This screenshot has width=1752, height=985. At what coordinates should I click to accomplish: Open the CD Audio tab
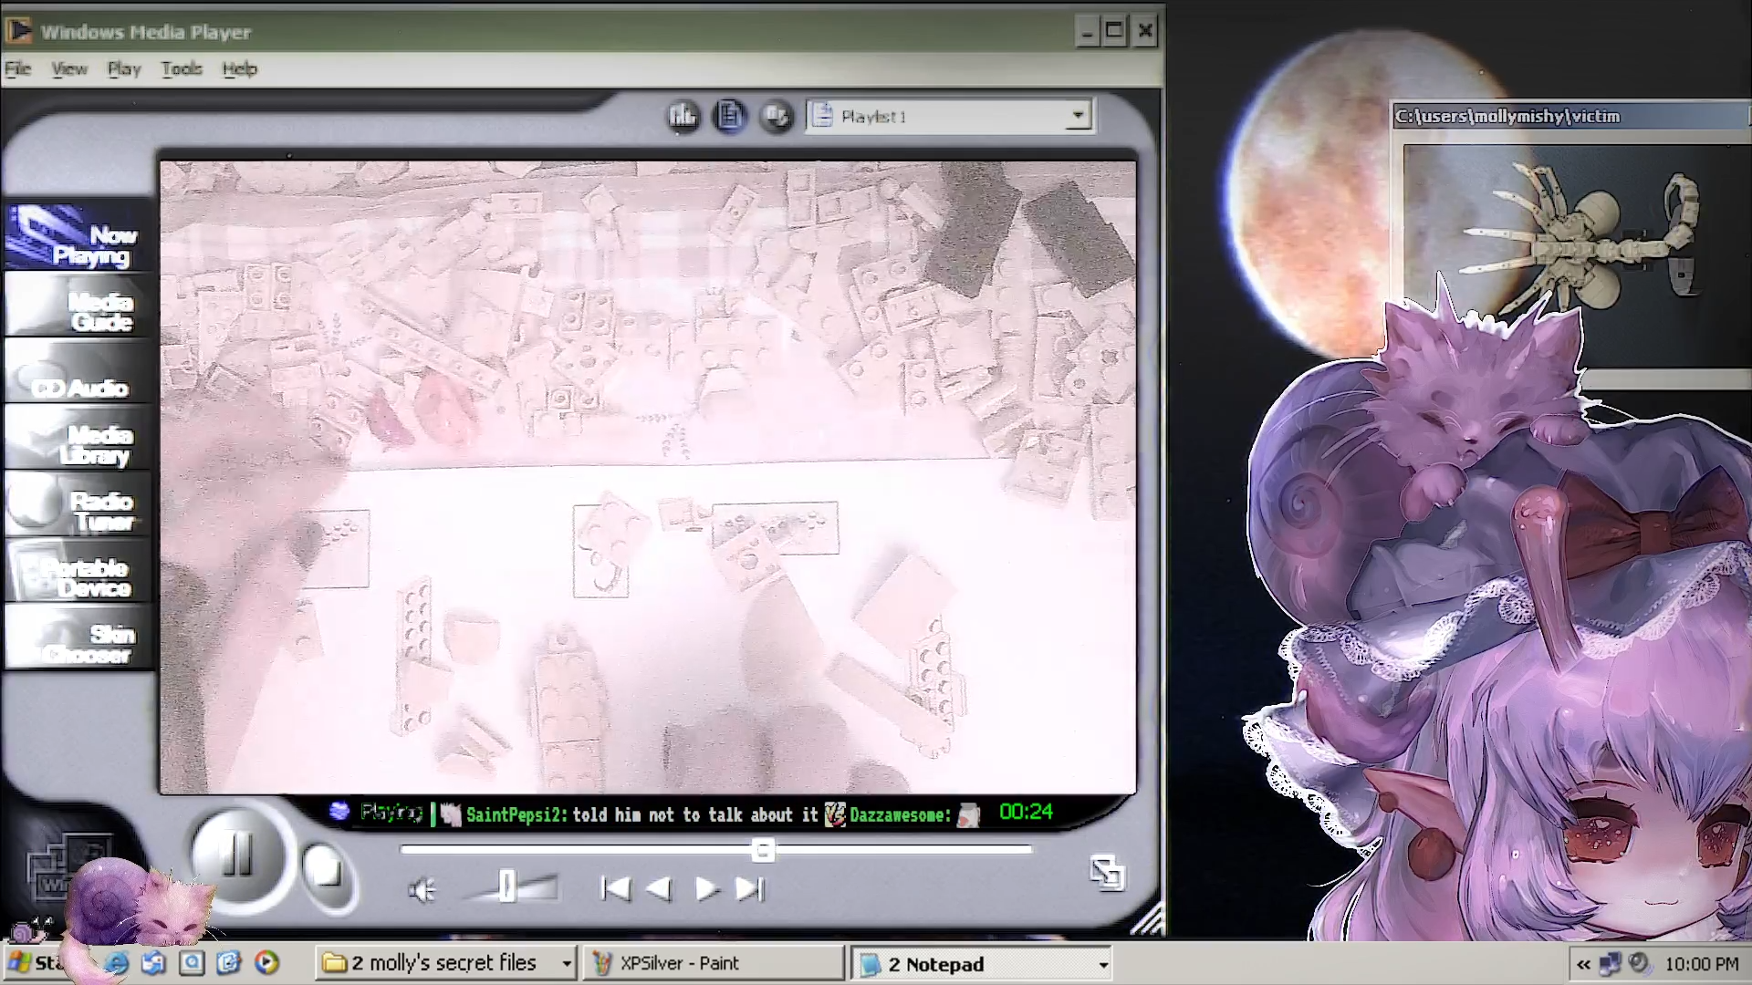(78, 372)
